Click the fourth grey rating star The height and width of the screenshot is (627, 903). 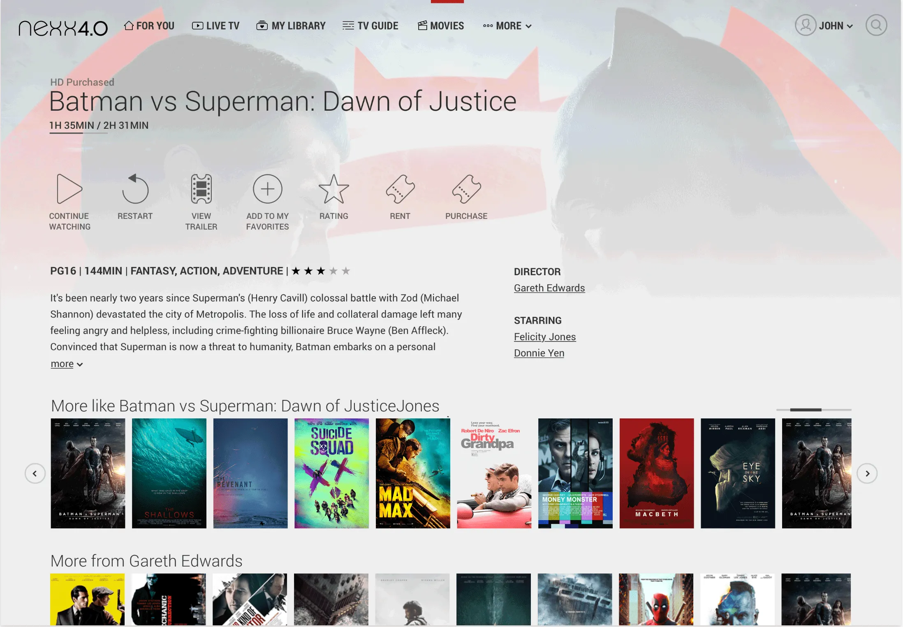(x=333, y=271)
